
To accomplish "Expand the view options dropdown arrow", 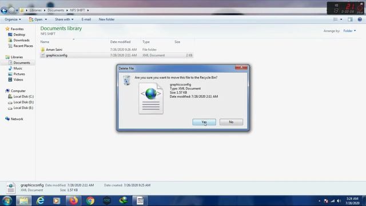I will (341, 19).
